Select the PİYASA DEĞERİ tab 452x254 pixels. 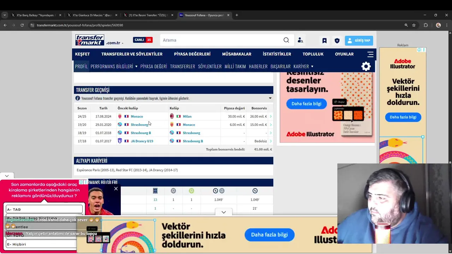click(x=154, y=66)
